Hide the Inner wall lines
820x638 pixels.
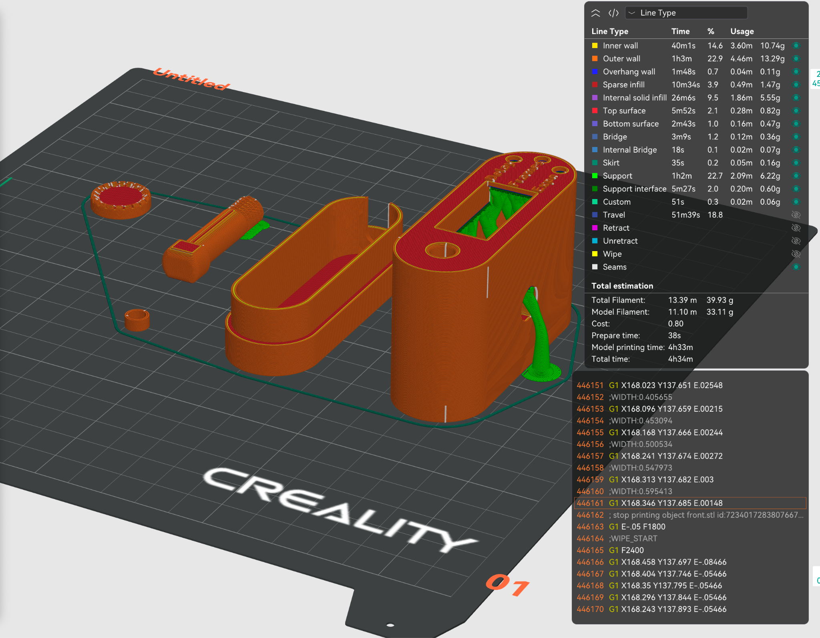(796, 46)
